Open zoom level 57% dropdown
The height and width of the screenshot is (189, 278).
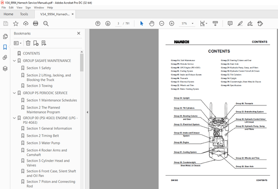[192, 24]
